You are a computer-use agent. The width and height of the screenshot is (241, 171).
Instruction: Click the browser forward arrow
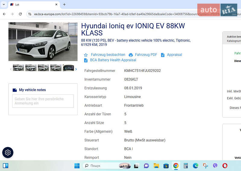pyautogui.click(x=12, y=14)
